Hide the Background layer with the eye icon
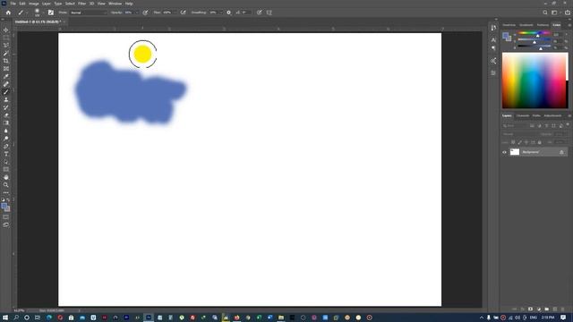573x322 pixels. tap(505, 152)
